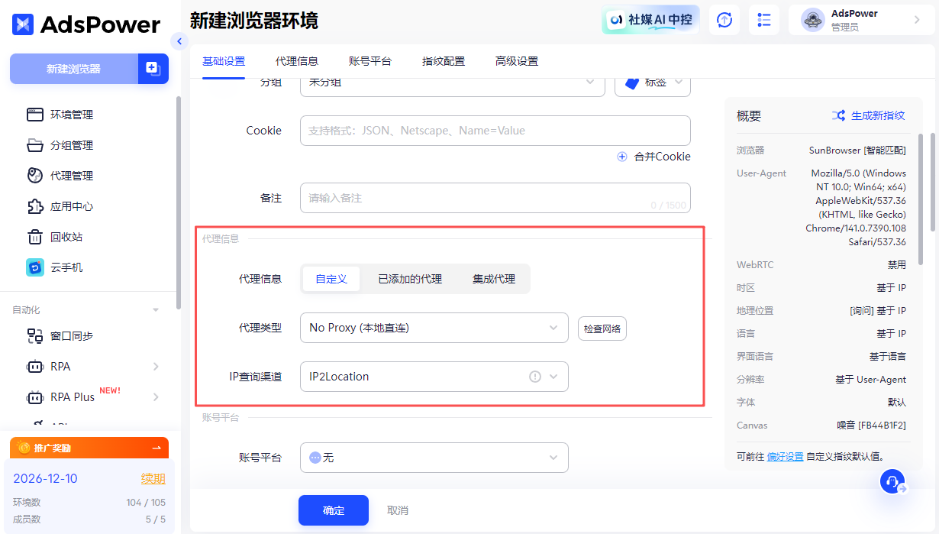Open the floating customer support headset icon
939x534 pixels.
[x=892, y=481]
